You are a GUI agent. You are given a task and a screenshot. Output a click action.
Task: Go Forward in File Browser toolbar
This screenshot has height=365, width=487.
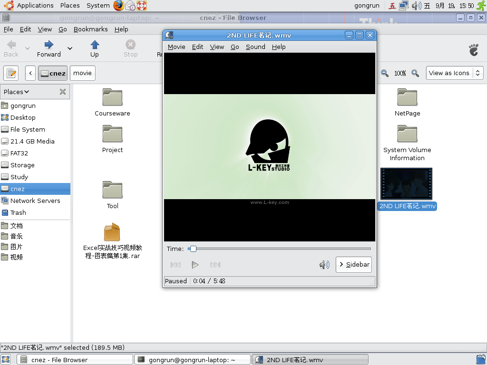(49, 49)
